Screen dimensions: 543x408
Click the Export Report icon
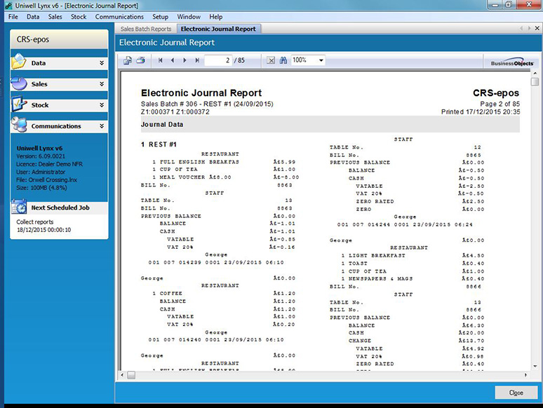(128, 61)
